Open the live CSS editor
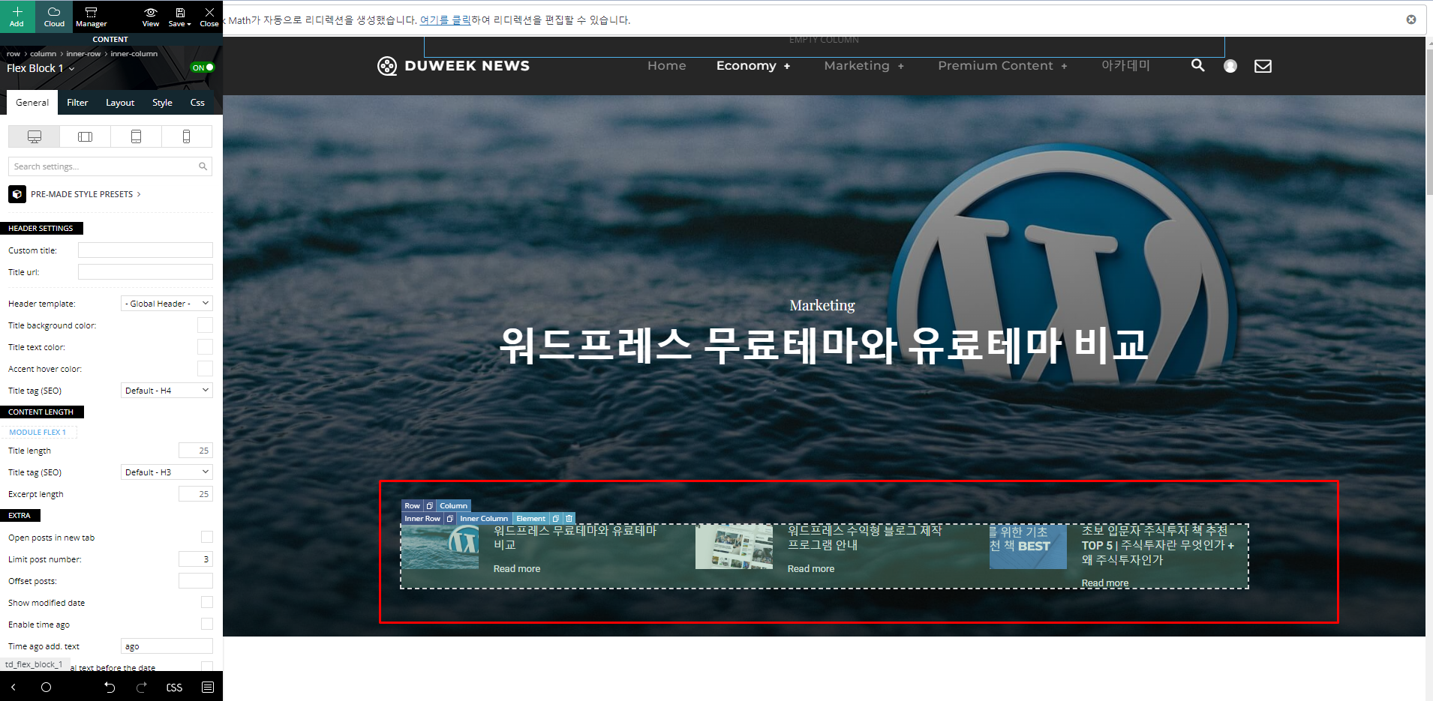1433x701 pixels. coord(174,688)
